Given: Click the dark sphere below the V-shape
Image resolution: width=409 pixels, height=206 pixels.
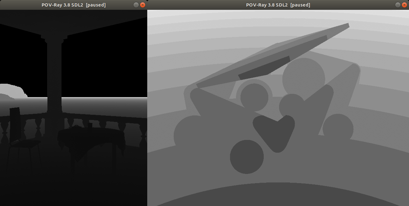Looking at the screenshot, I should 247,157.
